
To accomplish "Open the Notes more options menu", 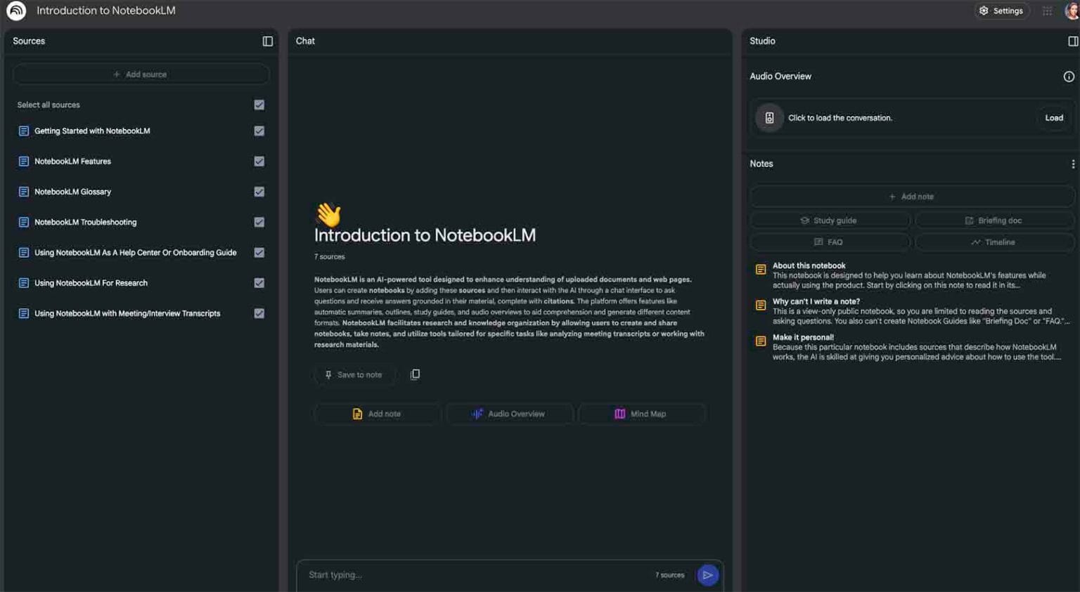I will click(x=1073, y=164).
